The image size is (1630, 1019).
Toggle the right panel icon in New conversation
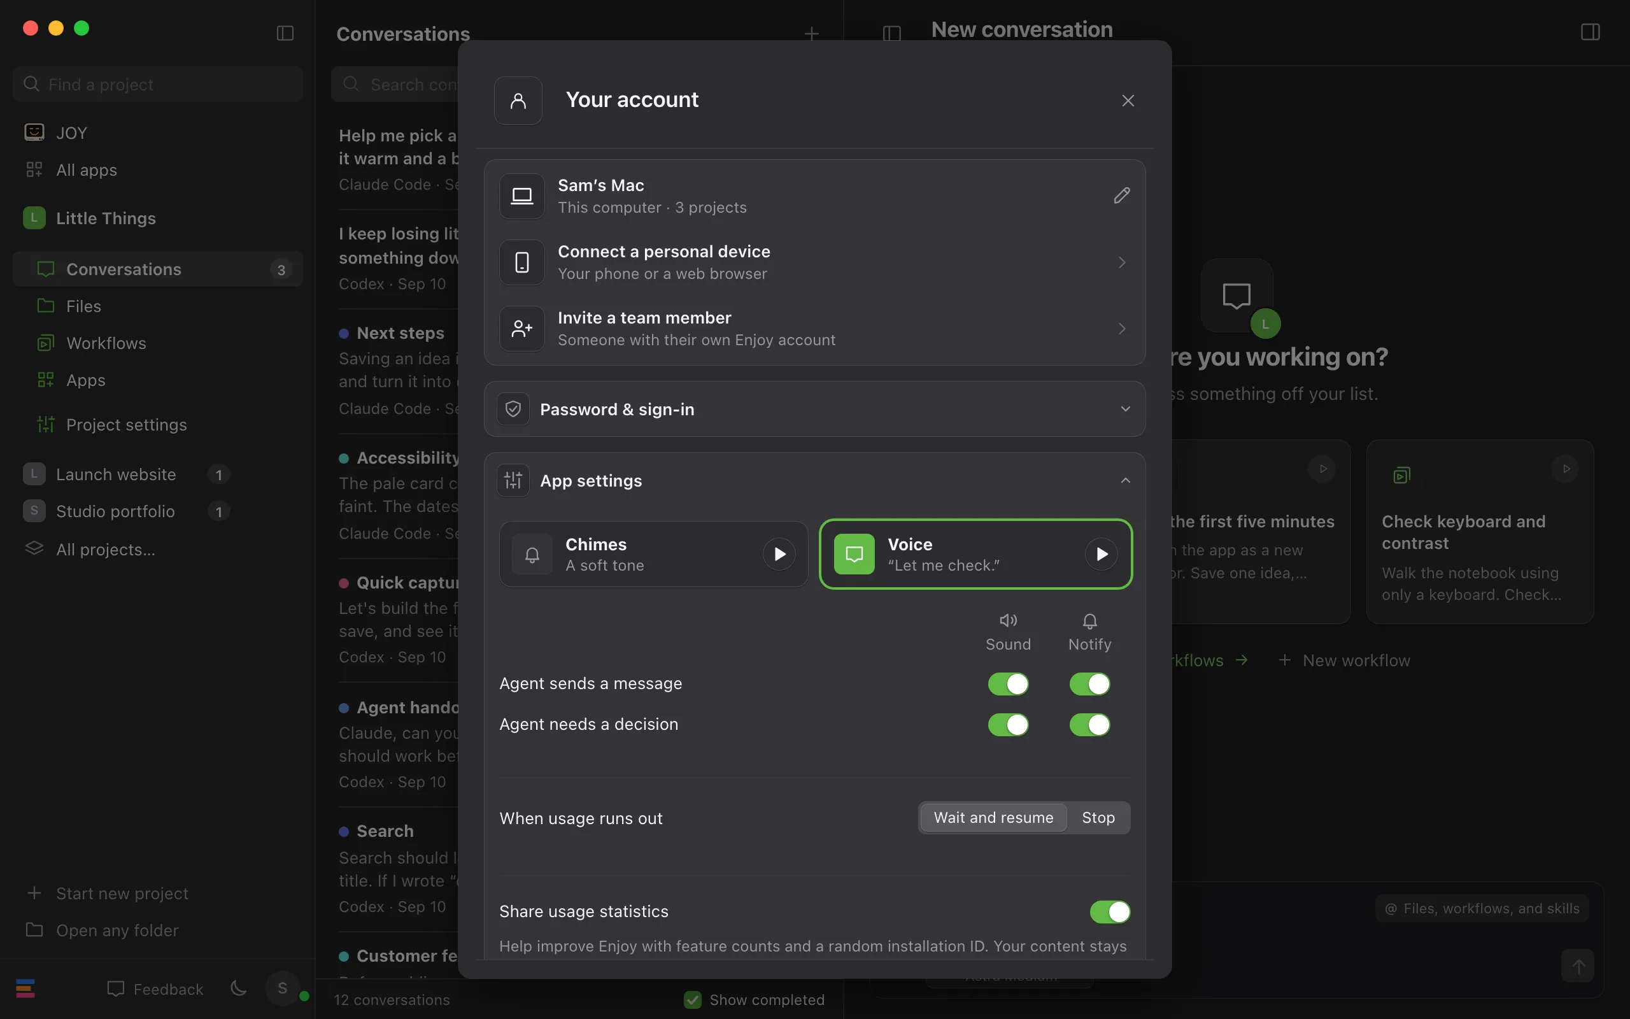click(1591, 32)
